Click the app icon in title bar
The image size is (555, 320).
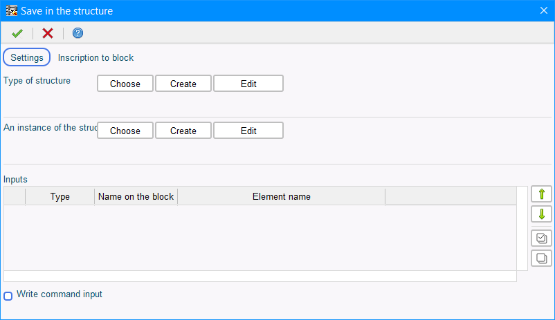click(12, 10)
